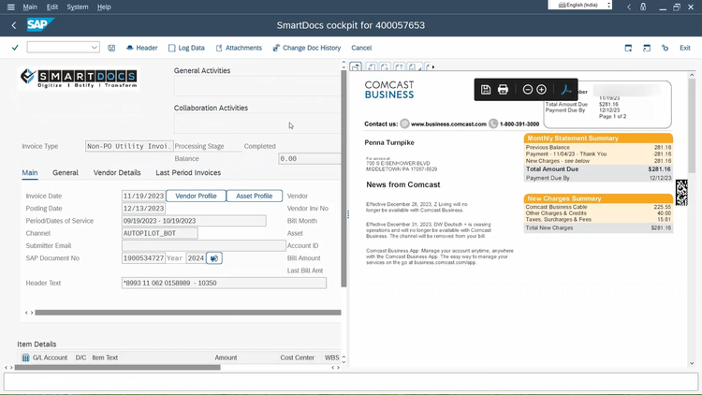Click the status bar message field at bottom

click(x=351, y=382)
